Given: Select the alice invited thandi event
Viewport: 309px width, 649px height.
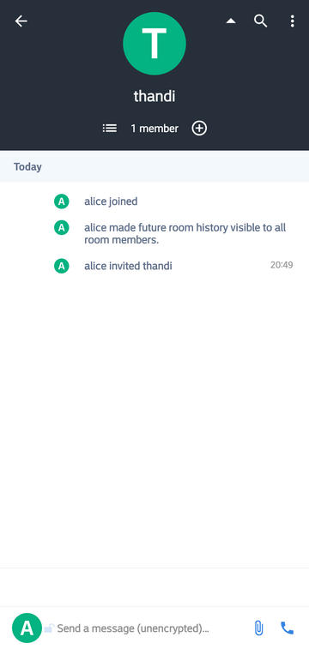Looking at the screenshot, I should (128, 266).
